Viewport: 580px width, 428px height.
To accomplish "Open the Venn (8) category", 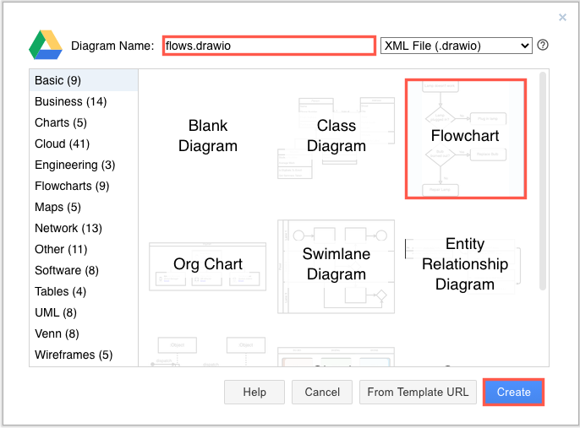I will point(84,333).
